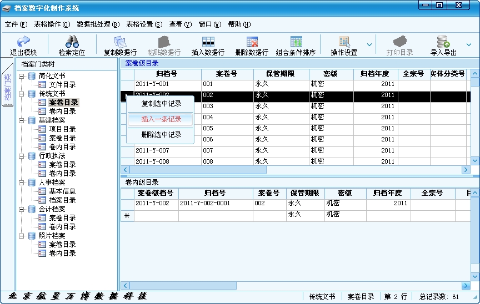Collapse the 基建档案 tree node
480x304 pixels.
click(22, 120)
